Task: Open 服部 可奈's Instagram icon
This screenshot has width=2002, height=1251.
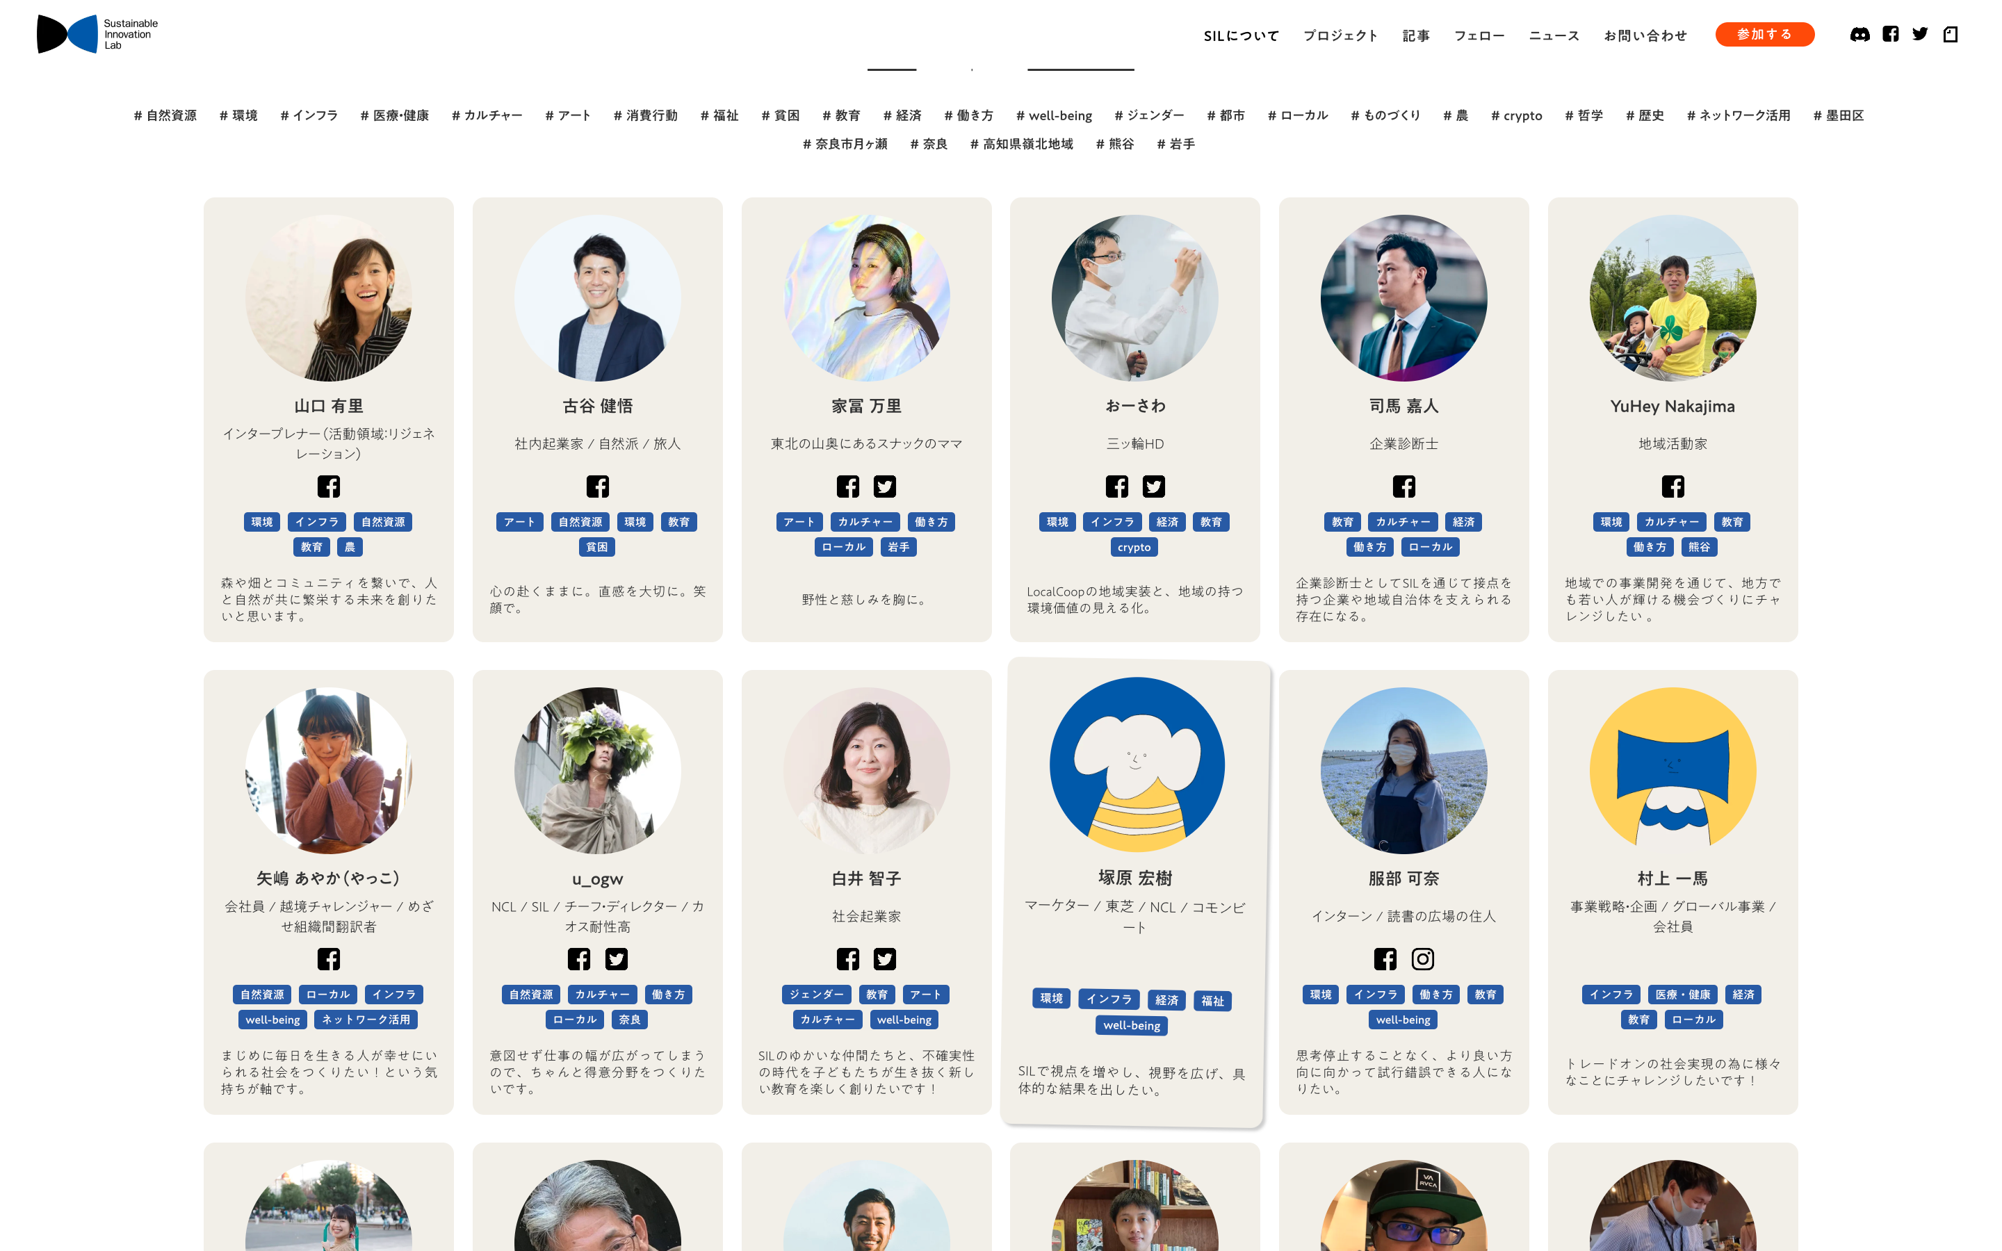Action: (x=1423, y=959)
